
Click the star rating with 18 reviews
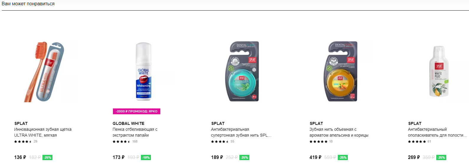[x=318, y=142]
